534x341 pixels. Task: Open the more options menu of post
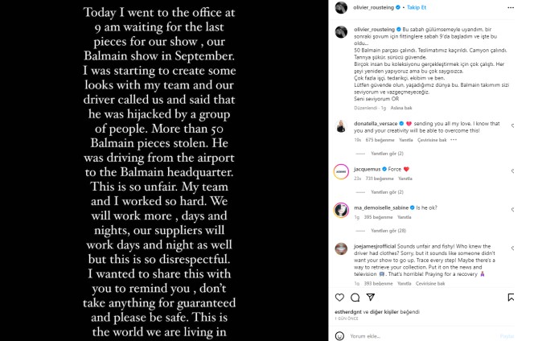click(513, 7)
